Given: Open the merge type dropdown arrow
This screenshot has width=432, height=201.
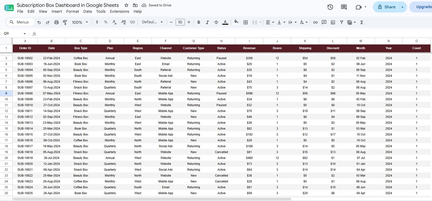Looking at the screenshot, I should click(x=260, y=22).
